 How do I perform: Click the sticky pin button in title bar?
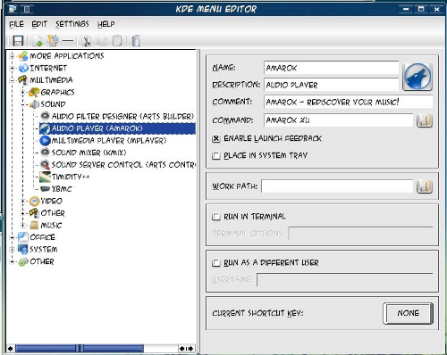pyautogui.click(x=27, y=9)
